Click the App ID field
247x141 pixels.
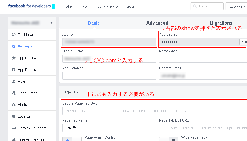(x=109, y=42)
